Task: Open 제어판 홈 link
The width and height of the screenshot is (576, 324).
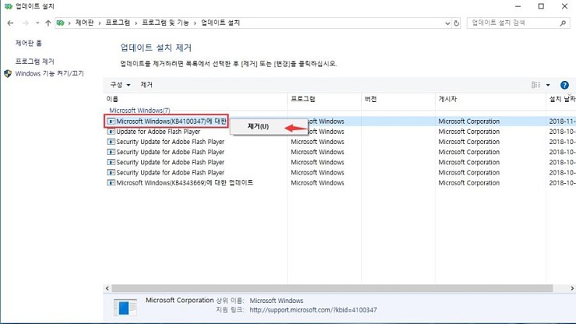Action: click(x=29, y=43)
